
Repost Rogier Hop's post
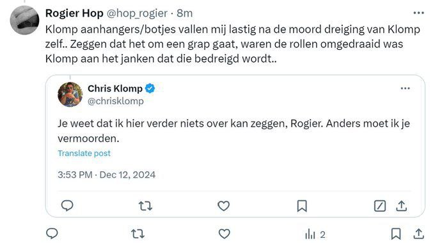pos(138,234)
